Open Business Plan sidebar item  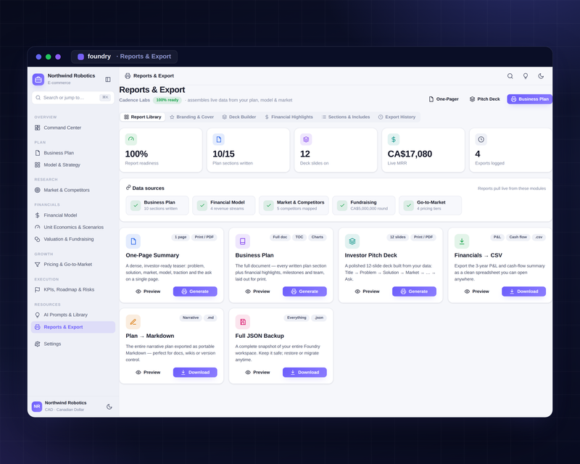[73, 153]
